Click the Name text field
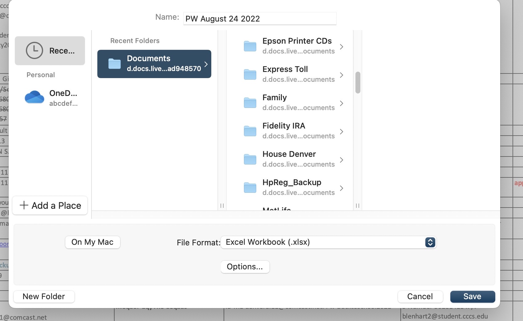 259,19
